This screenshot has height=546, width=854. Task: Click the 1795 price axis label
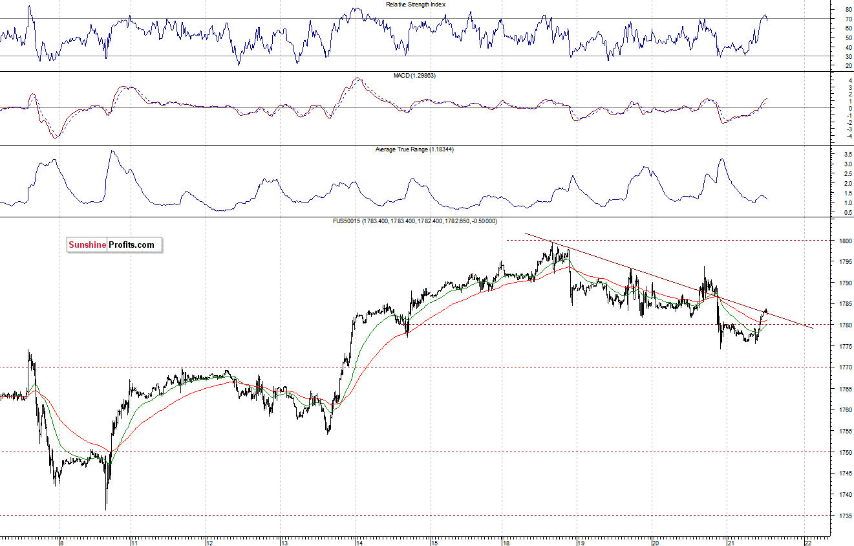tap(845, 262)
